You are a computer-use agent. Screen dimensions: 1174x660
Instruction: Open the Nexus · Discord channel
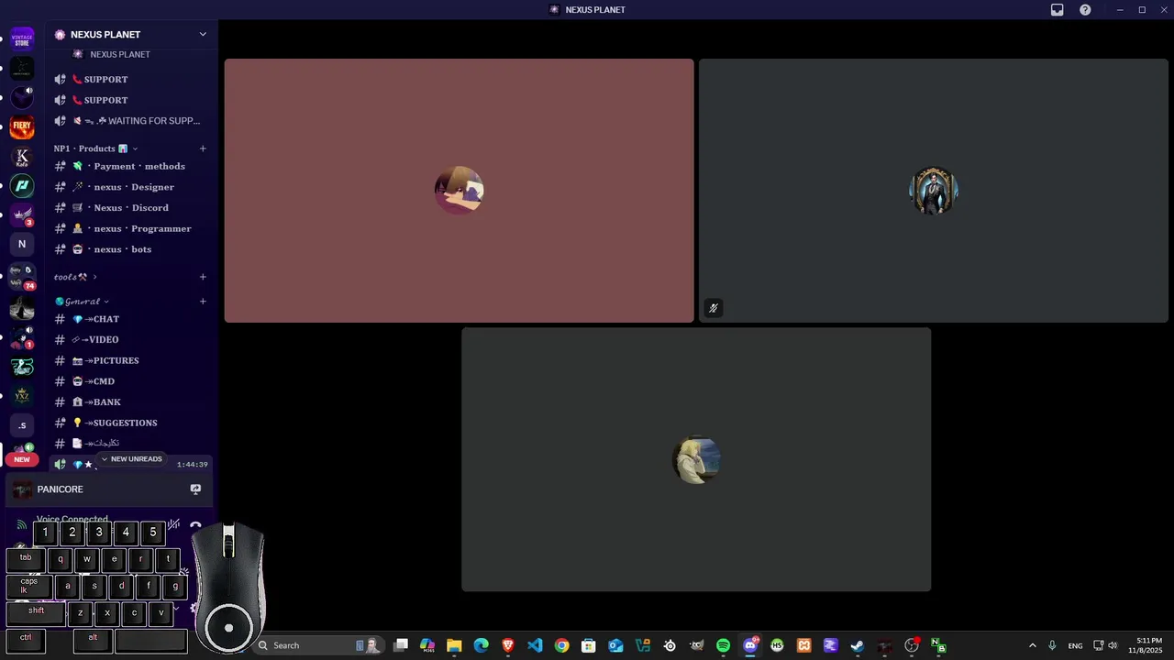[131, 207]
